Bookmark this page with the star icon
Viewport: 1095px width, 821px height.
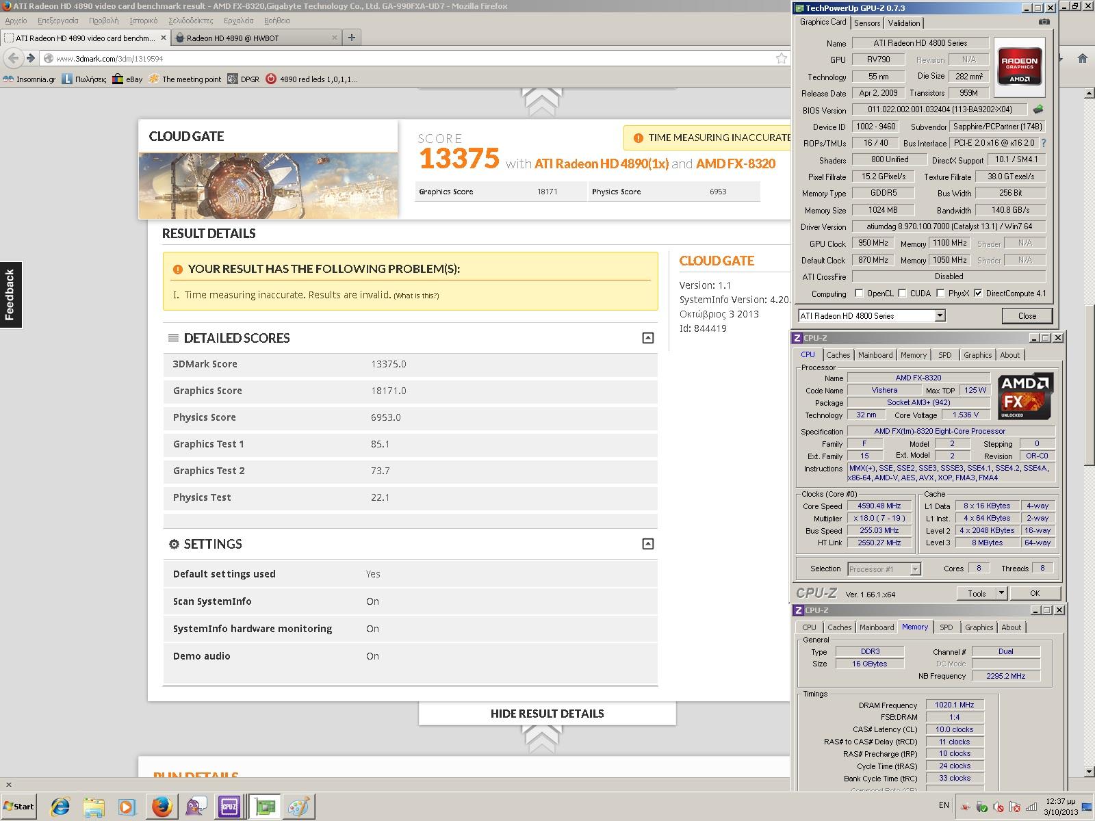click(781, 58)
